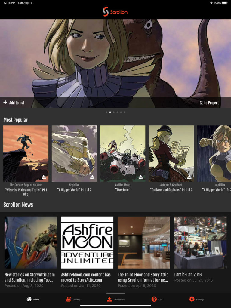Open FAQ question mark icon
The width and height of the screenshot is (231, 308).
point(154,299)
